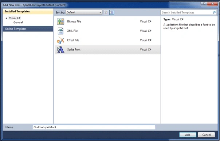This screenshot has height=141, width=220.
Task: Click the search magnifier icon
Action: tap(214, 12)
